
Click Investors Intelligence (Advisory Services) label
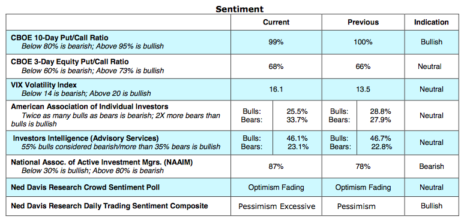point(86,138)
